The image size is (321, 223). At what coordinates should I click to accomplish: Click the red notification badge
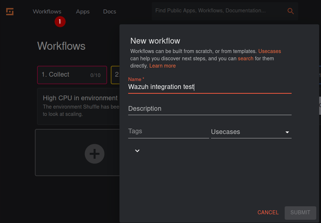coord(60,22)
